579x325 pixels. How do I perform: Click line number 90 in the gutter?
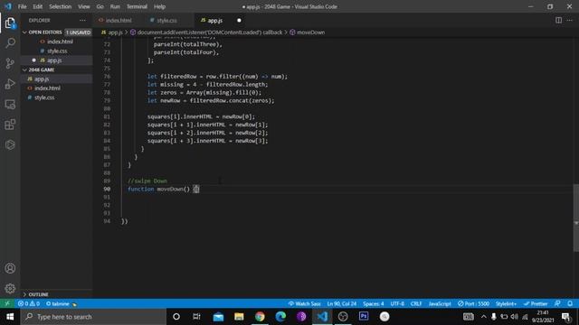tap(107, 189)
